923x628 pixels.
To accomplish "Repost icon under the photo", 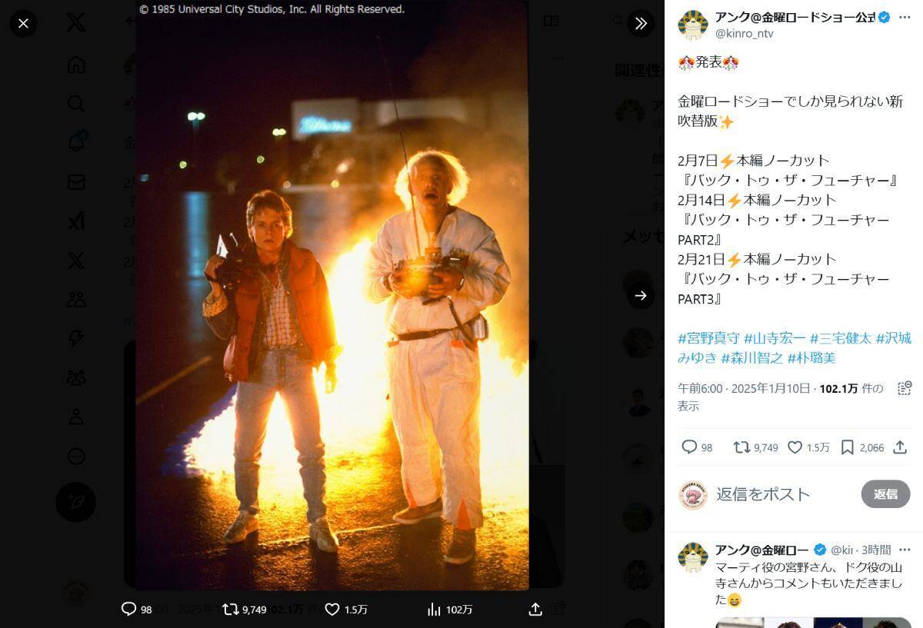I will point(230,609).
